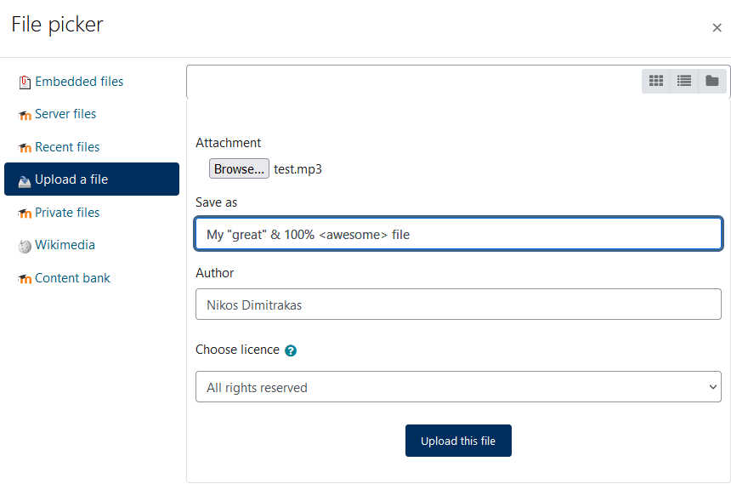731x484 pixels.
Task: Select the Upload a file repository
Action: 92,179
